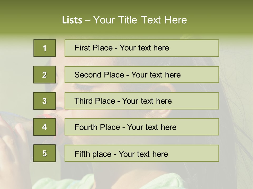
Task: Select the number 4 square
Action: click(x=45, y=127)
